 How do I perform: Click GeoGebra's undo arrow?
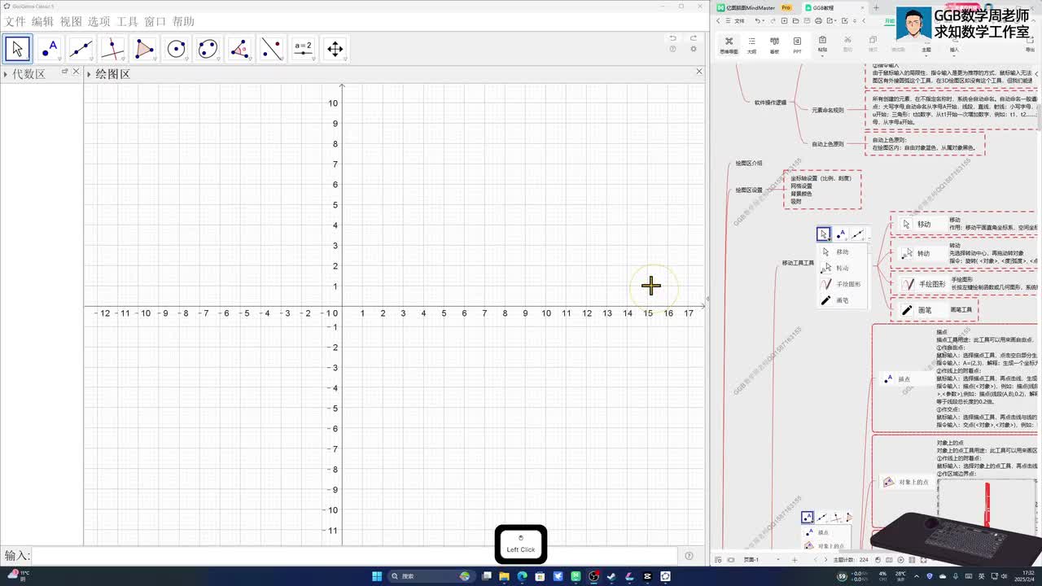(x=672, y=38)
